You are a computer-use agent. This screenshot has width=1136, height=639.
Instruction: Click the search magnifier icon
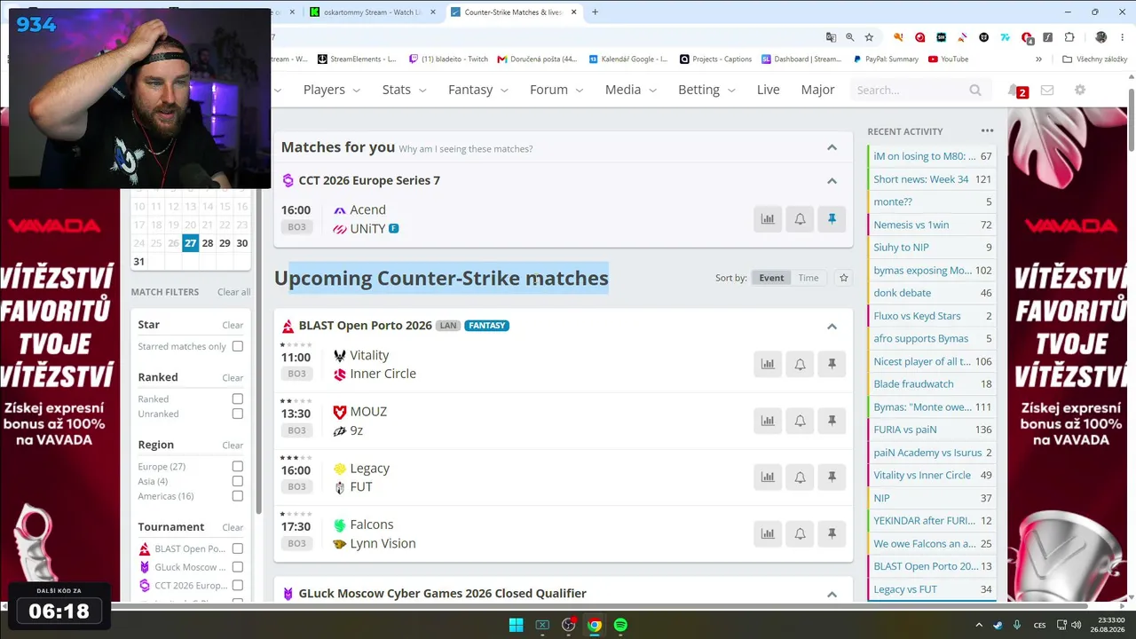[975, 90]
